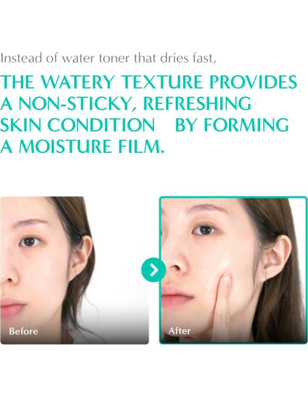
Task: Click the Before label
Action: 23,331
